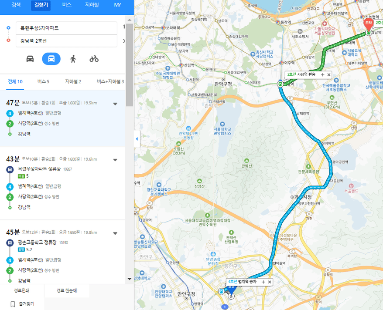Click the 경로 한눈에 button
Screen dimensions: 383x310
coord(67,290)
